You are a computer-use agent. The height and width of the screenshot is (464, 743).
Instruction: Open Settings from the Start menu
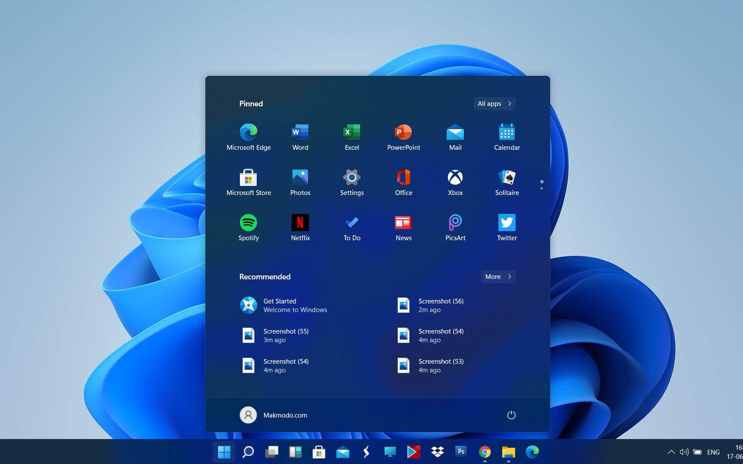pyautogui.click(x=352, y=182)
